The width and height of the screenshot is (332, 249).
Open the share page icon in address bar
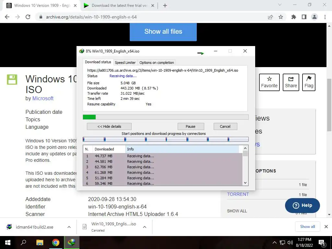point(270,17)
